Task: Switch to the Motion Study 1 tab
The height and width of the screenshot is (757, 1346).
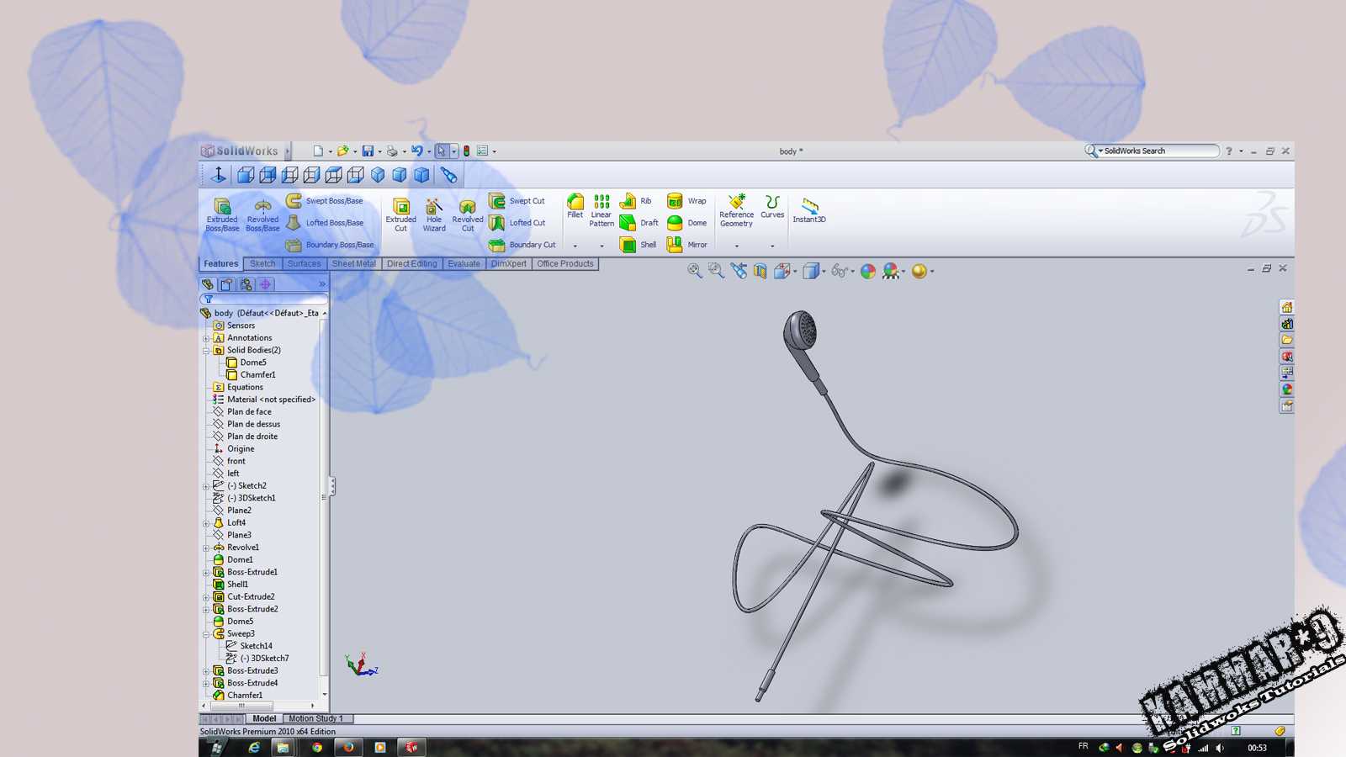Action: pyautogui.click(x=316, y=718)
